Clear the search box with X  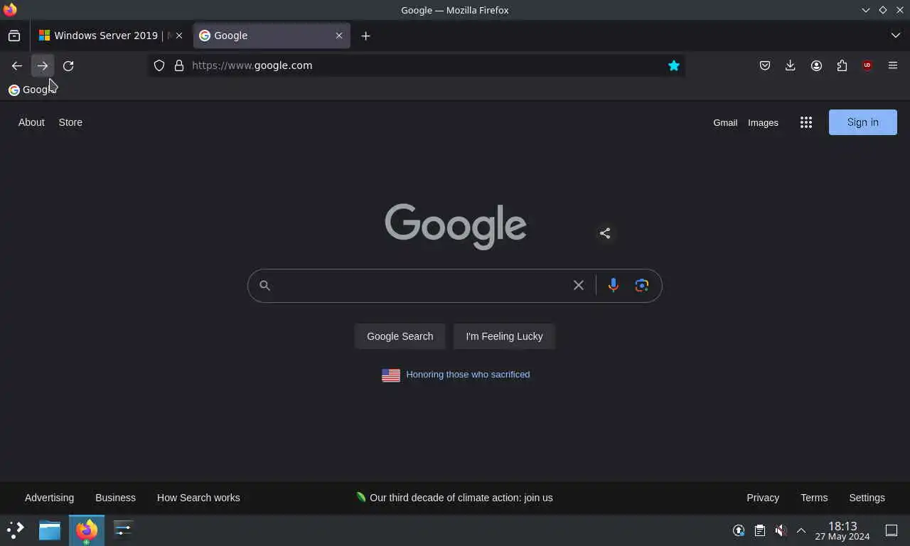579,286
